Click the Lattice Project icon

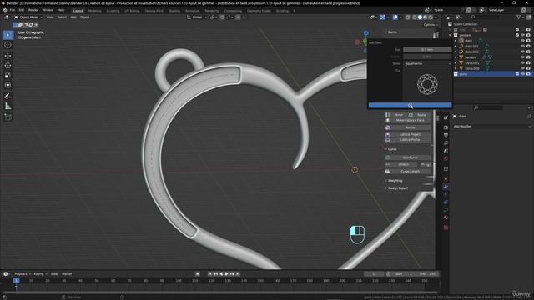tap(387, 134)
